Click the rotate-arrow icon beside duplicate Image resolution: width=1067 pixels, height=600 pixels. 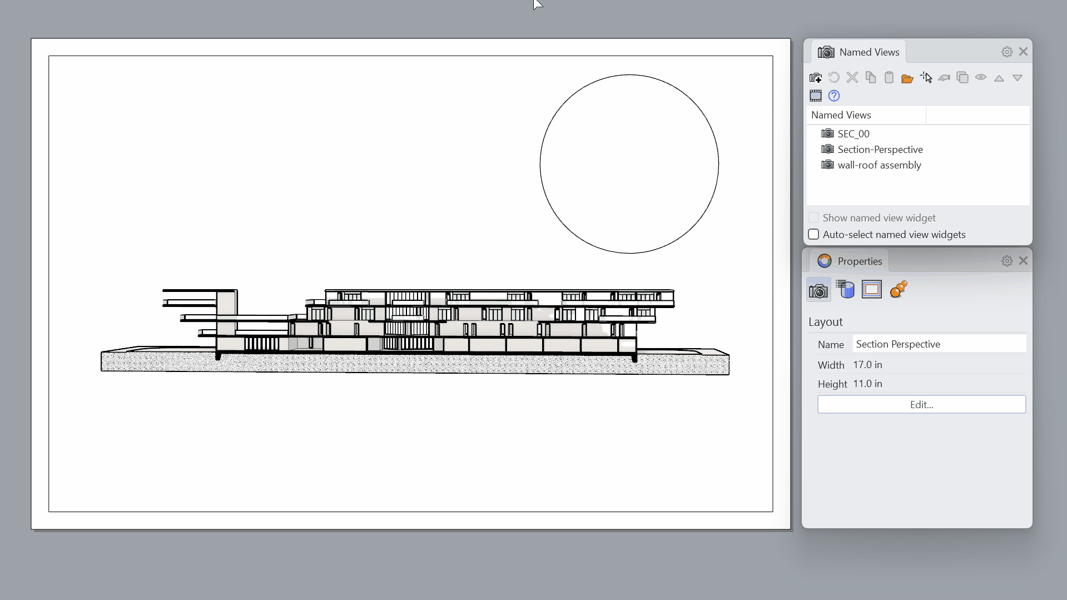point(944,78)
